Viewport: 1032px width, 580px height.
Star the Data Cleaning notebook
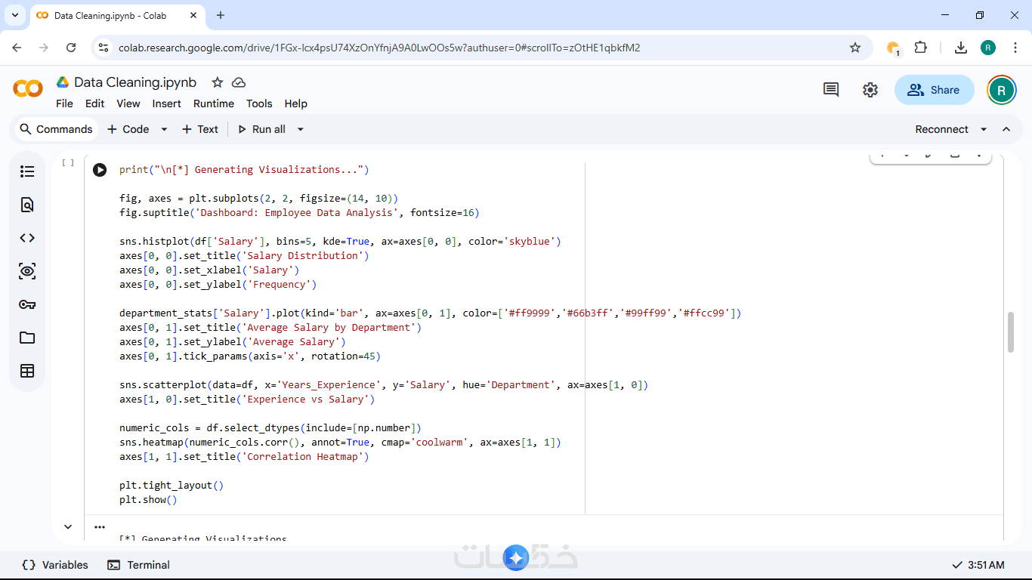click(218, 82)
